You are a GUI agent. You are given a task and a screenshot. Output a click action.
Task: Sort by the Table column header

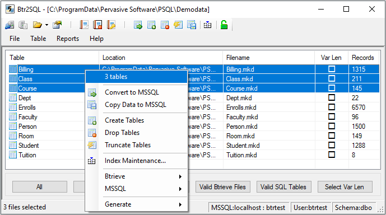[52, 58]
